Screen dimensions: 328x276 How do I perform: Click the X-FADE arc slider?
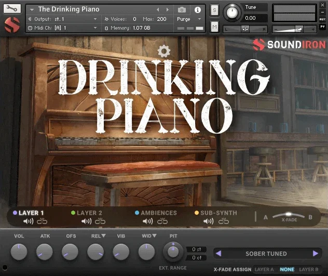pyautogui.click(x=289, y=215)
